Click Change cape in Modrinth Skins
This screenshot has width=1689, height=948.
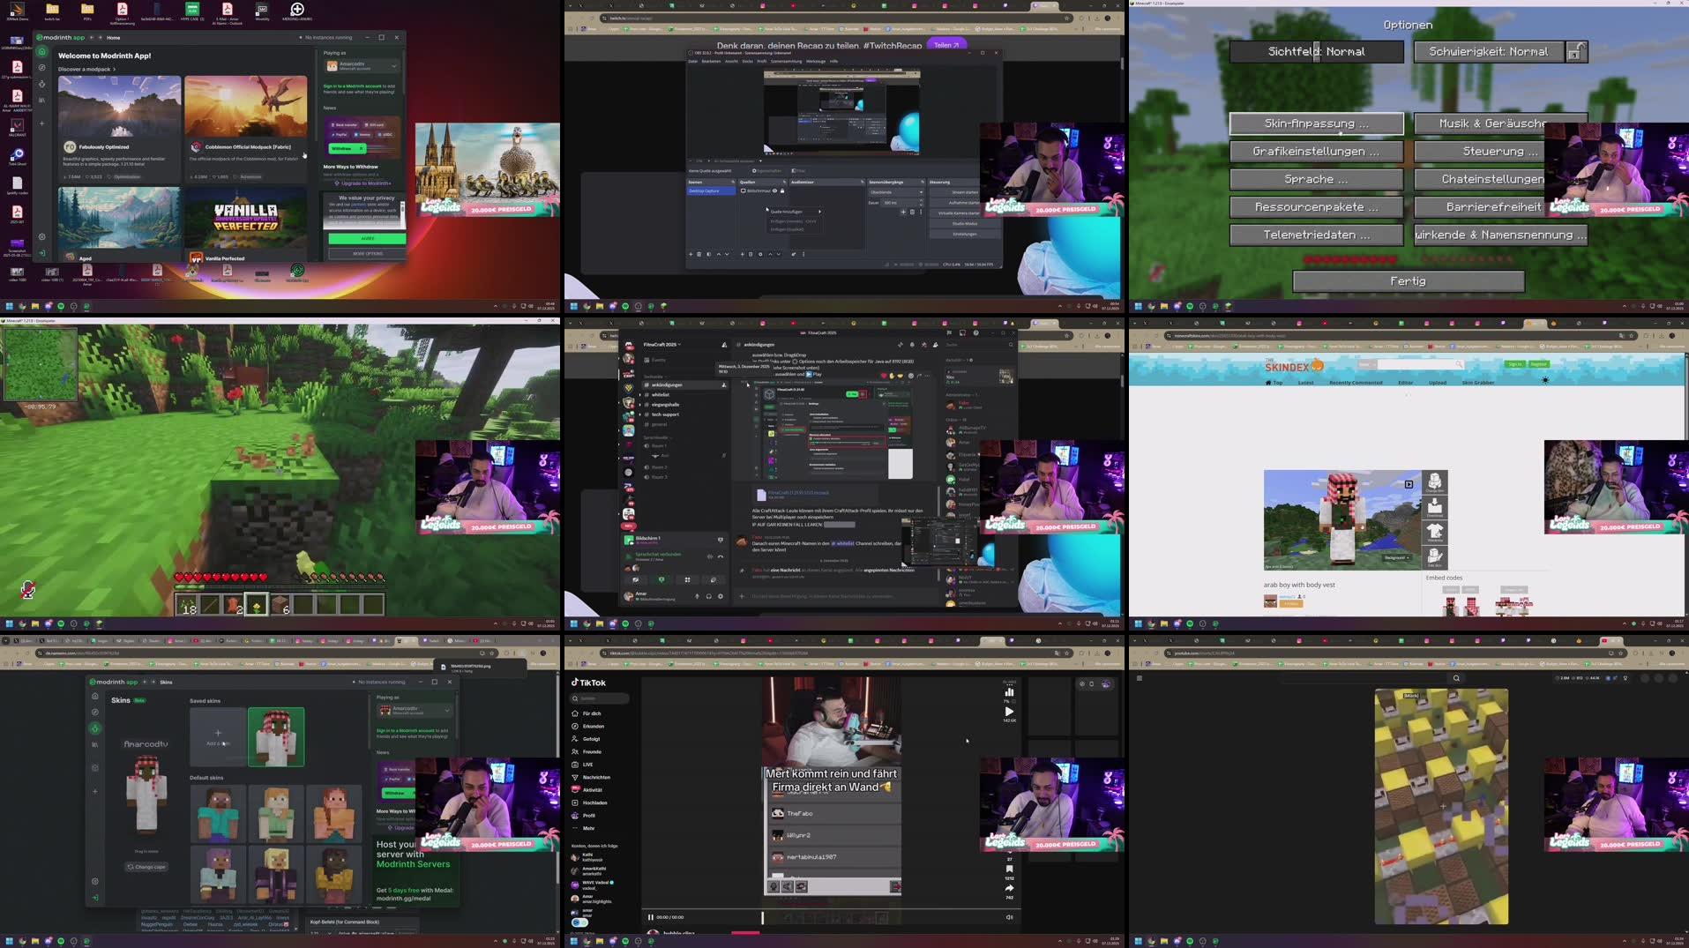(x=147, y=867)
